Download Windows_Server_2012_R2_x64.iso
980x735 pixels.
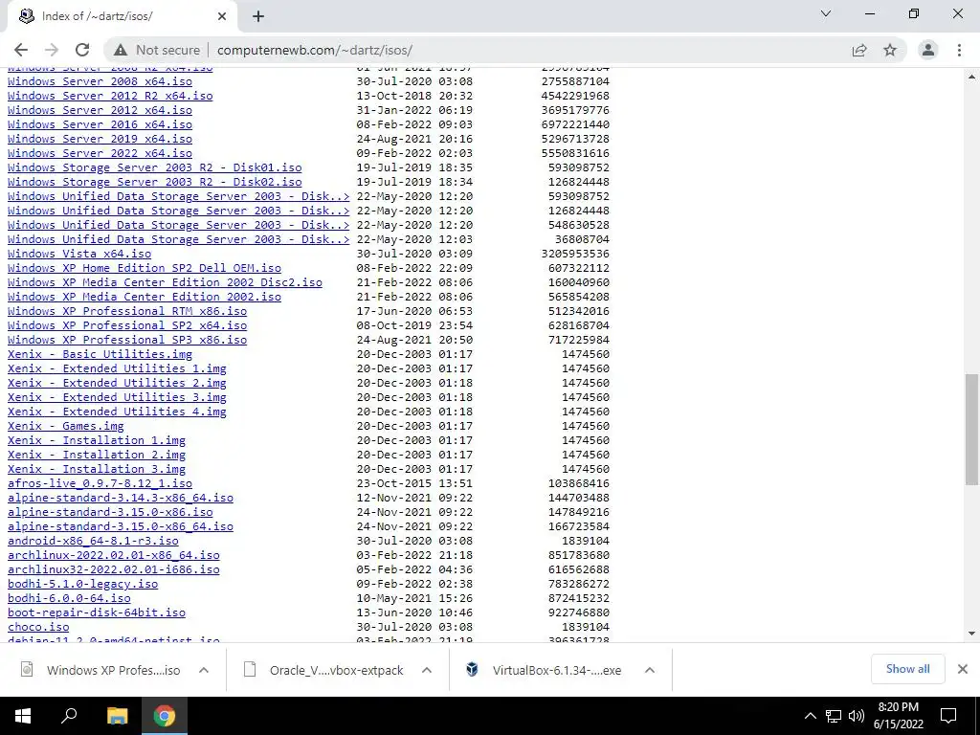110,96
